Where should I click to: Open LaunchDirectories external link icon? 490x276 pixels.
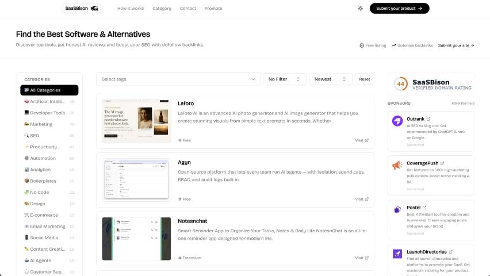[x=450, y=252]
